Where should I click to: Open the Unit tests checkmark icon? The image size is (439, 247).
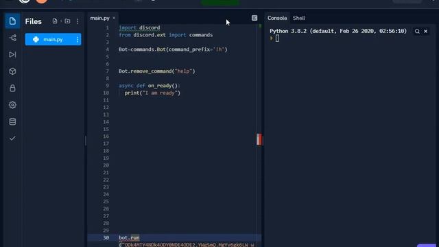12,139
